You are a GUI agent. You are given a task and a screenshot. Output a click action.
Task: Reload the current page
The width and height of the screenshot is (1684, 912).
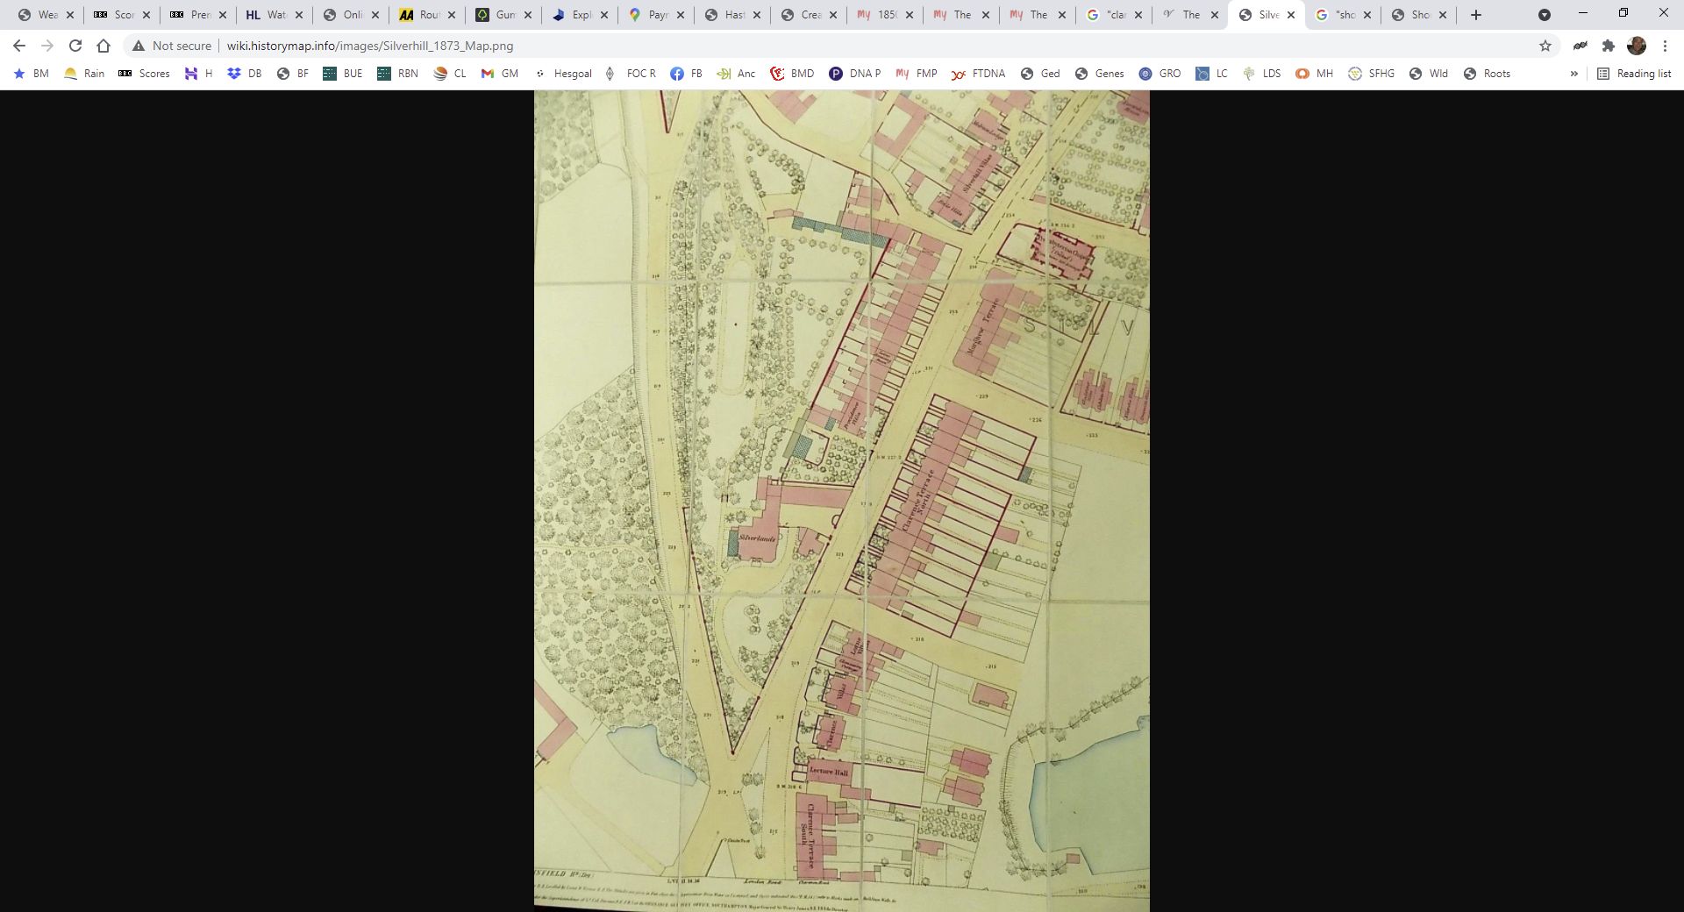point(75,46)
